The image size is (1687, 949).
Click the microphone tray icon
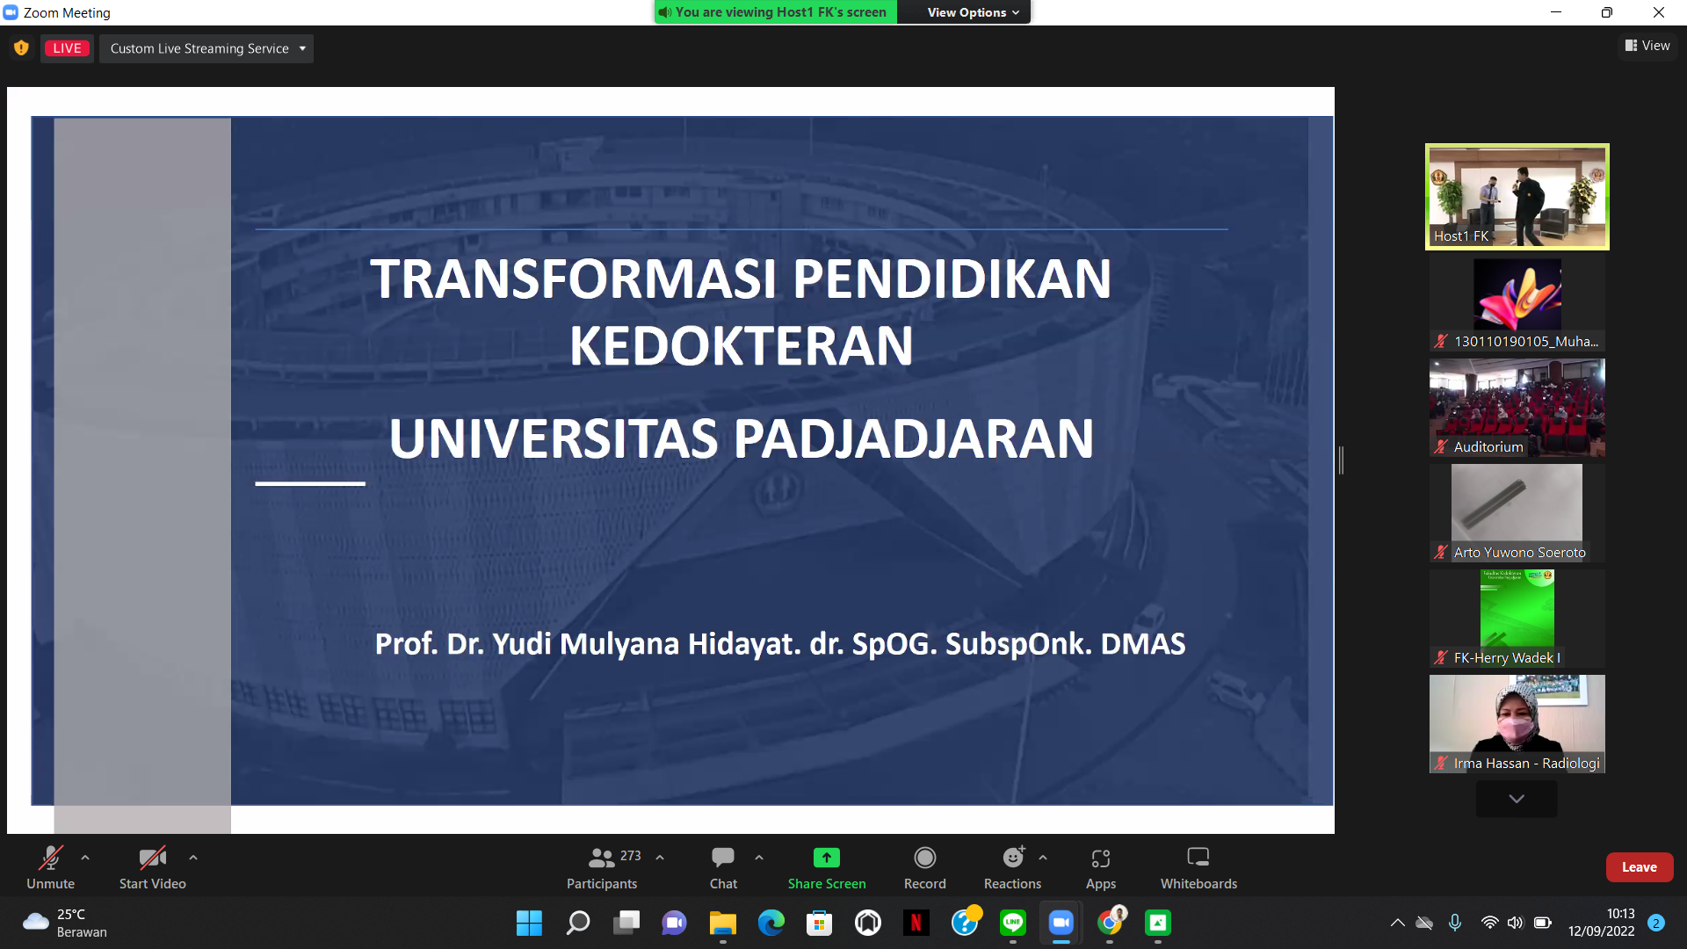click(x=1455, y=923)
